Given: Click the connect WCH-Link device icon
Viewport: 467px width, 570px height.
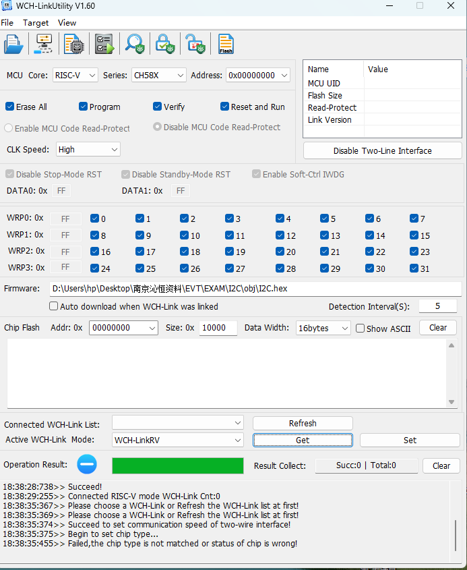Looking at the screenshot, I should [44, 45].
